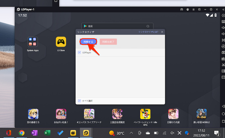Open Google Chrome from the taskbar
The width and height of the screenshot is (225, 138).
point(21,133)
